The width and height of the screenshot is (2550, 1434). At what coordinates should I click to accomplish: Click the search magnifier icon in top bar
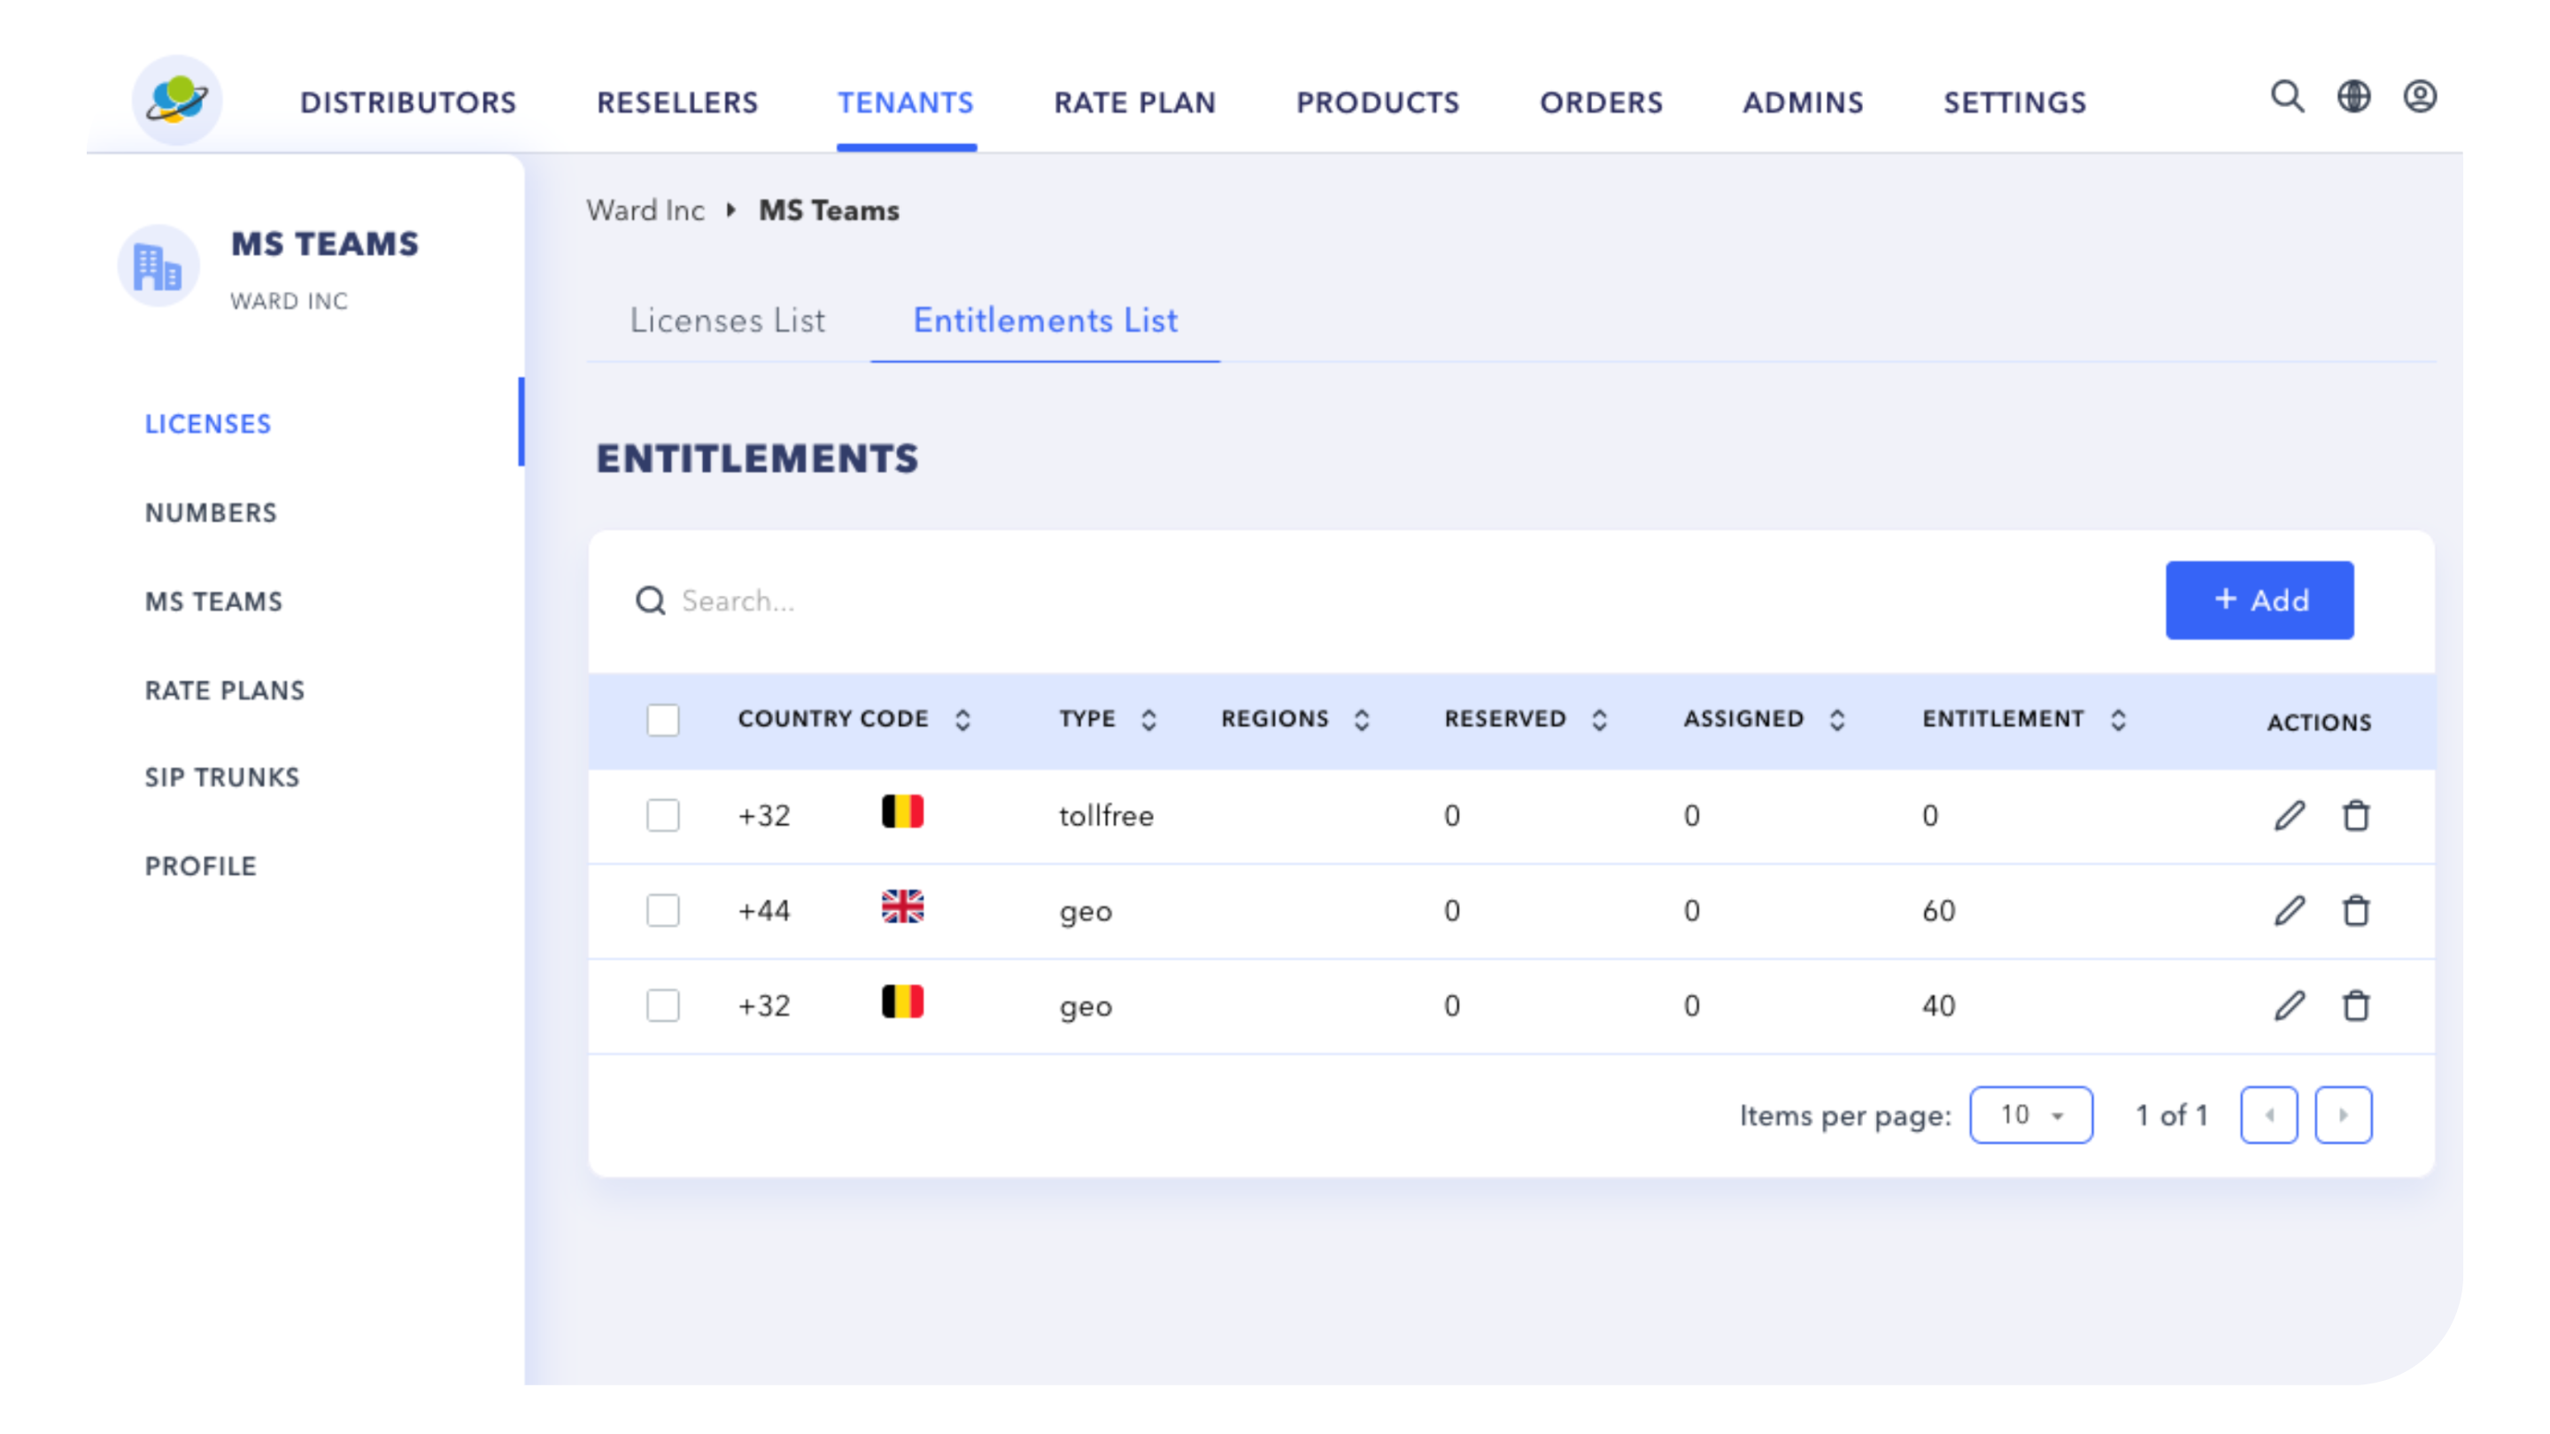2287,97
